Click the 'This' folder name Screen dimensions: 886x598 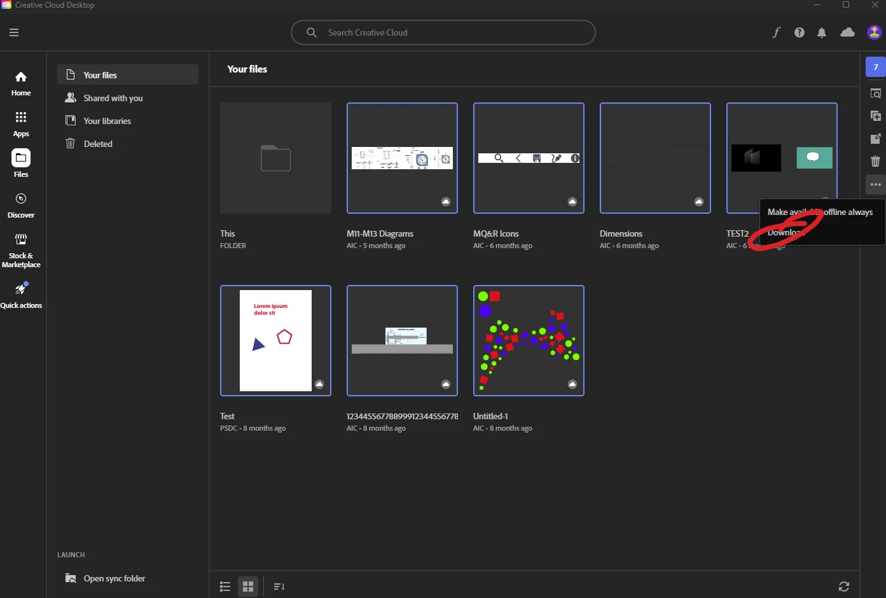click(x=227, y=233)
